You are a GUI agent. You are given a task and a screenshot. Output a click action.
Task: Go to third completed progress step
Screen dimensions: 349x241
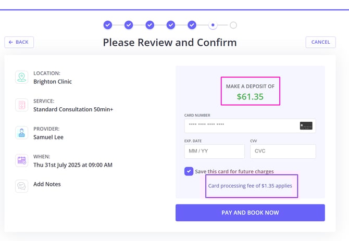[x=149, y=25]
